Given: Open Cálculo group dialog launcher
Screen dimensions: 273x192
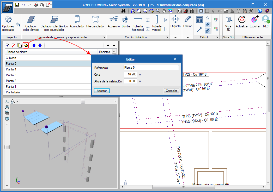Looking at the screenshot, I should tap(217, 37).
